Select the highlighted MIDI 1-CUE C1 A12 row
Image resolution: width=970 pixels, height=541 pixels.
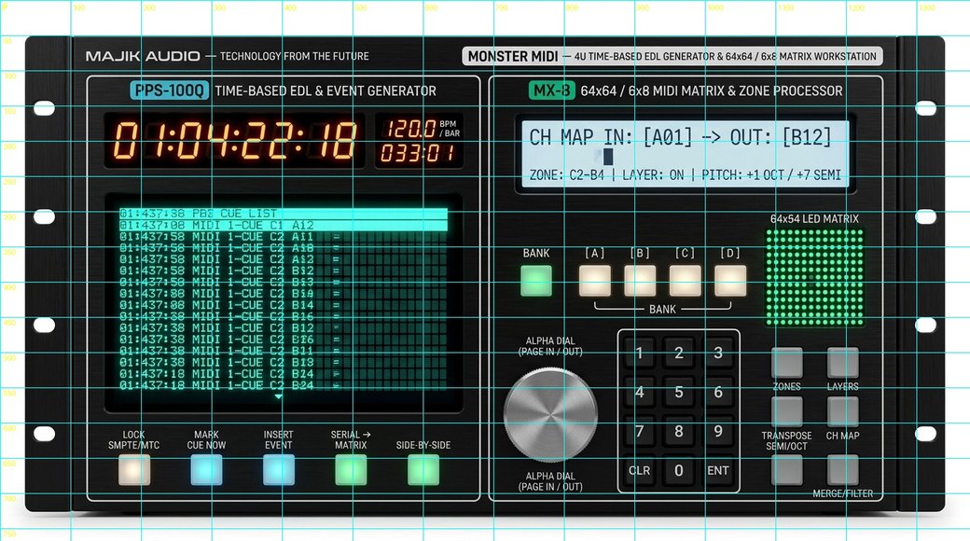284,226
